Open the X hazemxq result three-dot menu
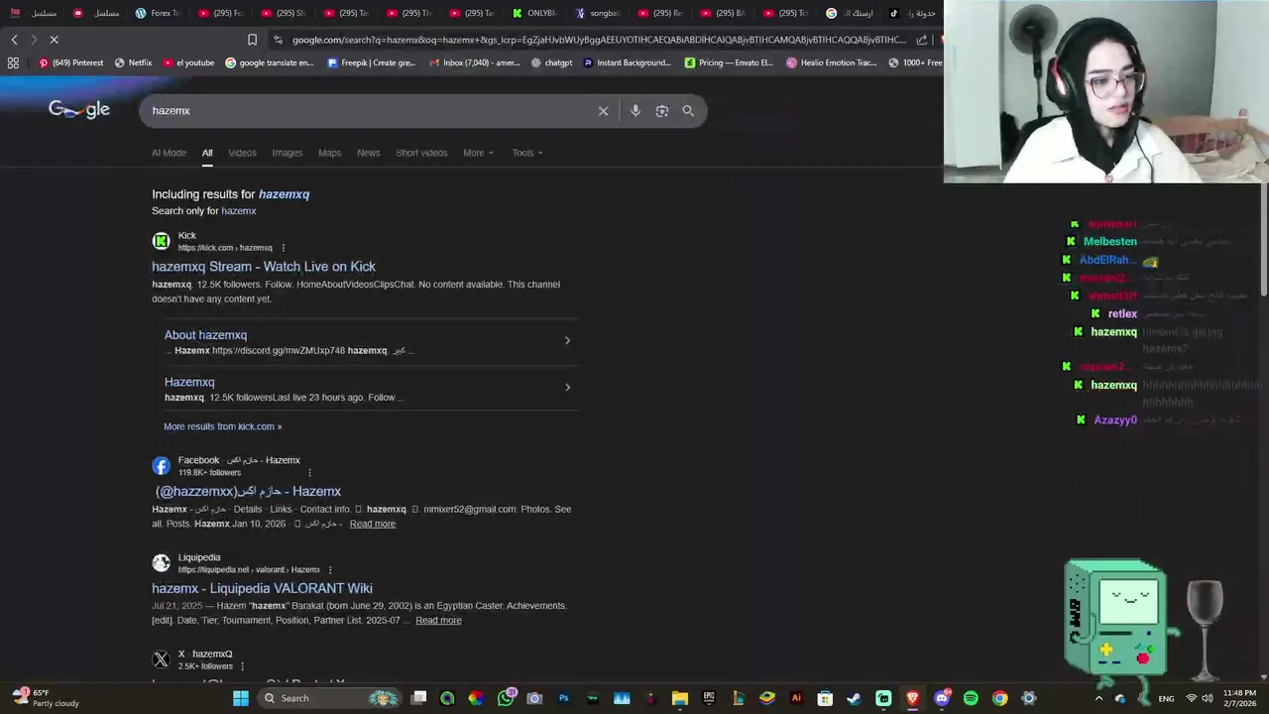This screenshot has width=1269, height=714. pyautogui.click(x=242, y=666)
